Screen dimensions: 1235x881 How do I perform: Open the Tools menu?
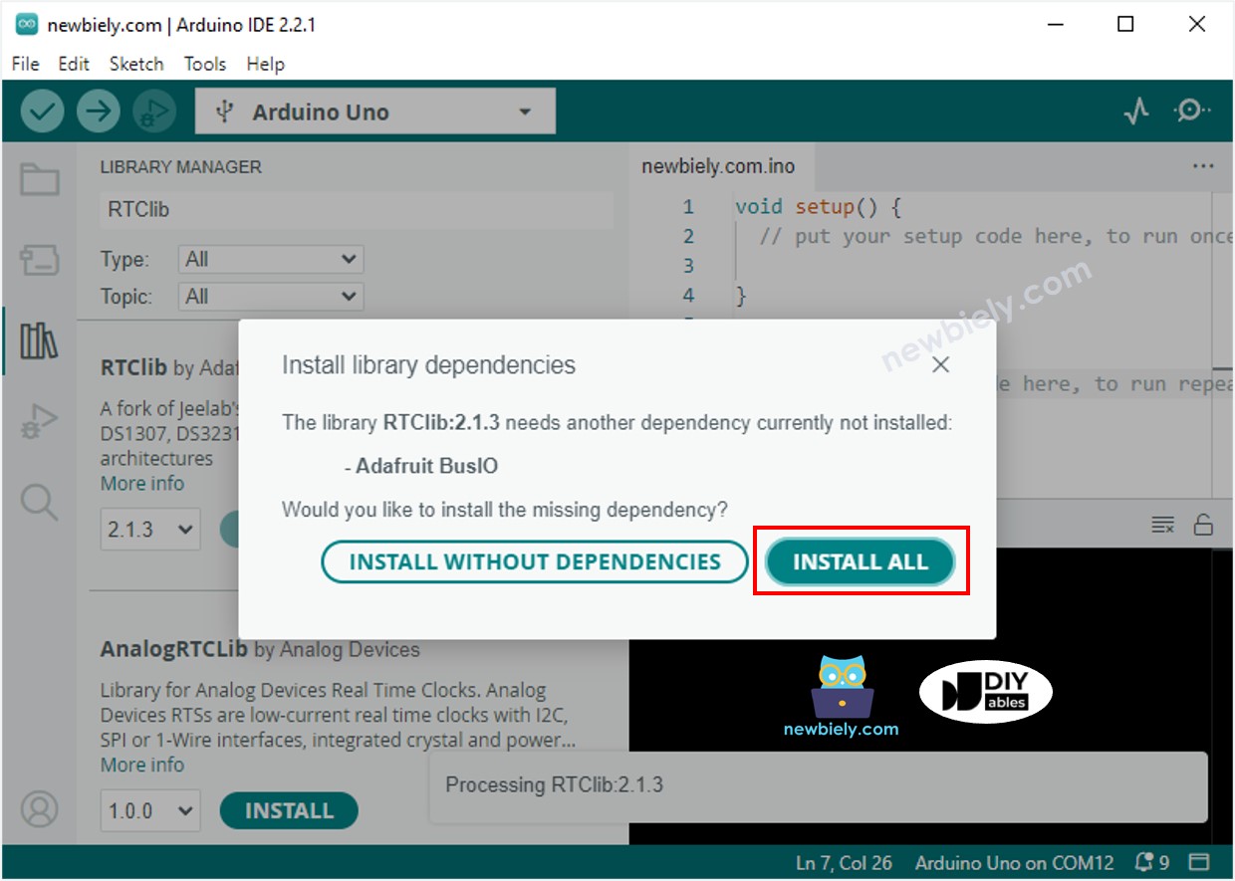204,64
